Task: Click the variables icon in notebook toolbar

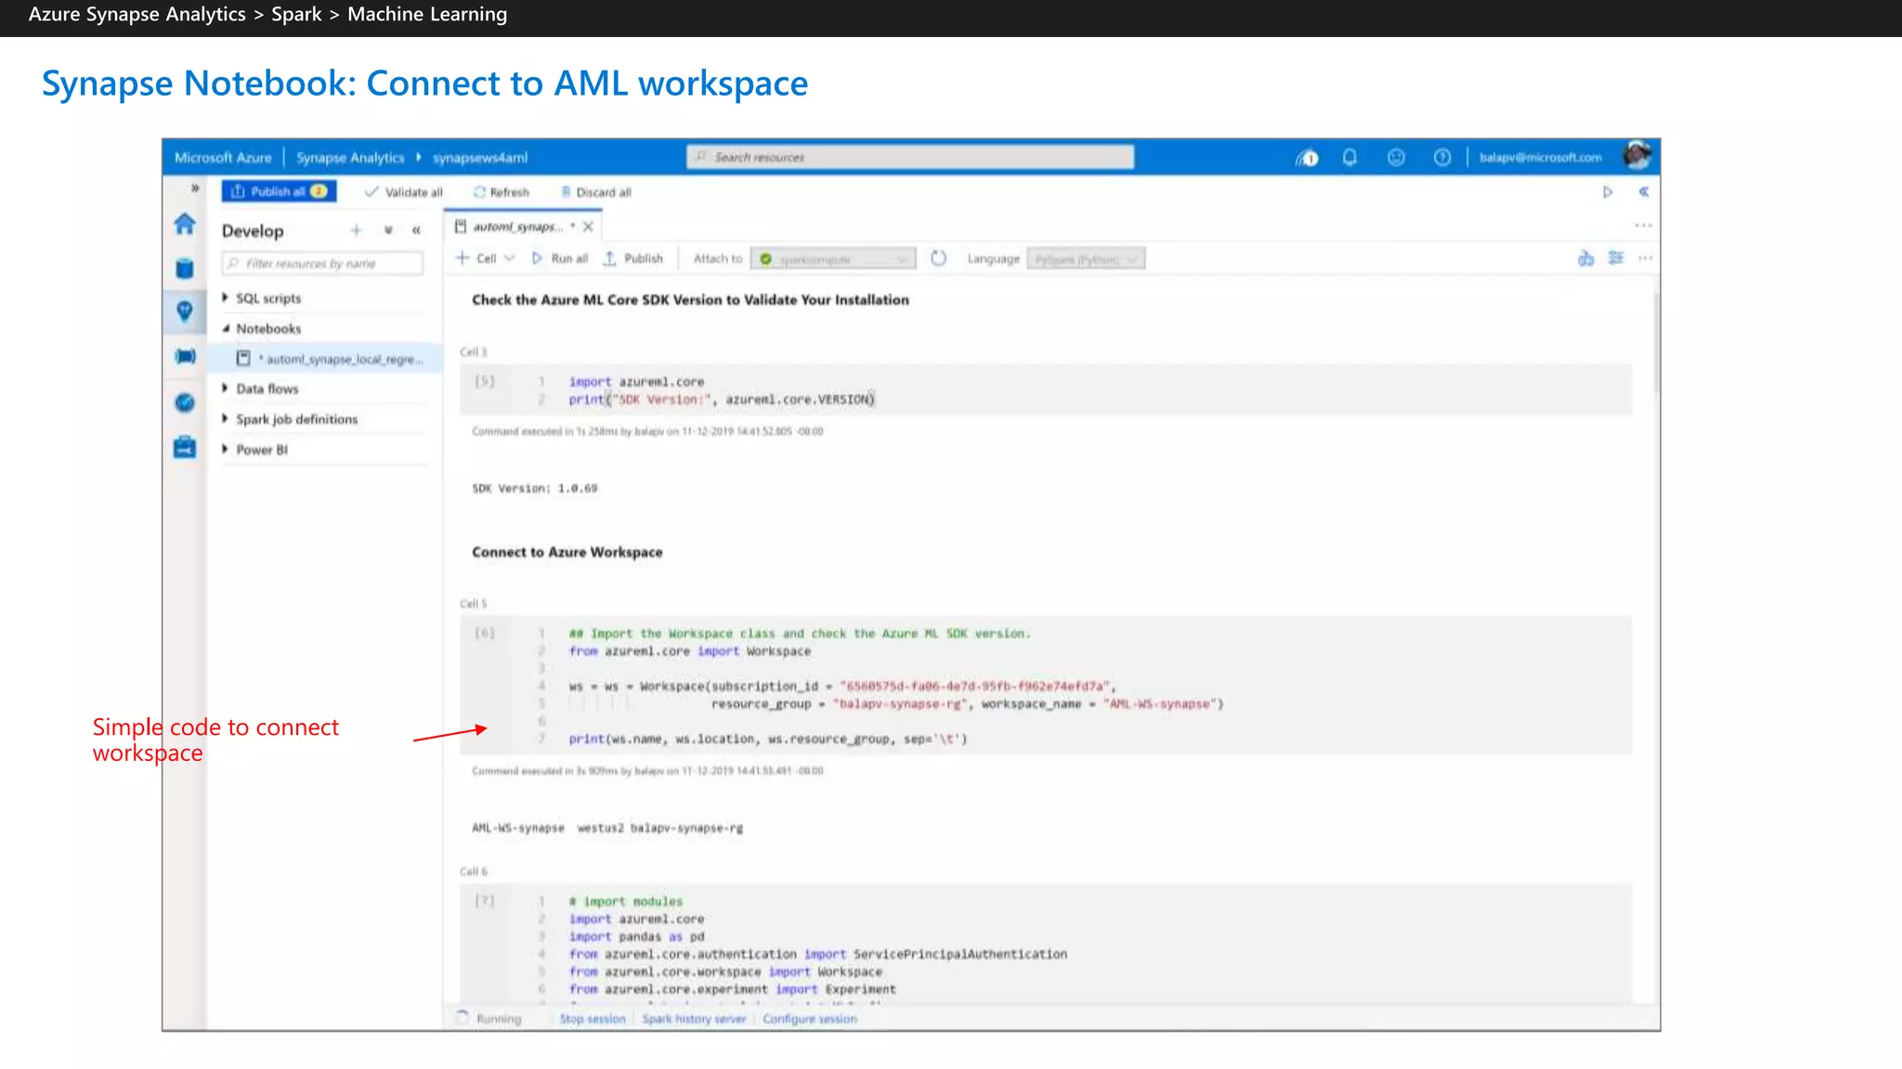Action: (x=1585, y=258)
